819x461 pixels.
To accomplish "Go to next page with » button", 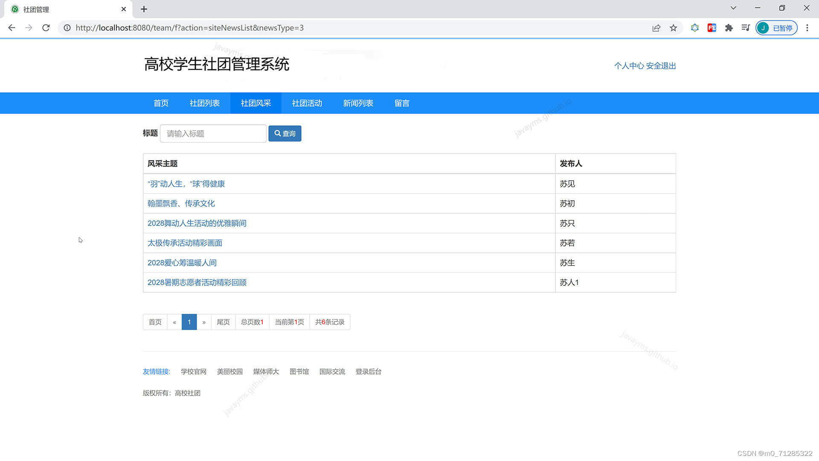I will click(x=204, y=322).
